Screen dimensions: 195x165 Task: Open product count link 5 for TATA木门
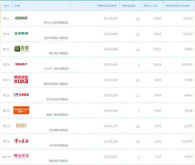[x=138, y=65]
